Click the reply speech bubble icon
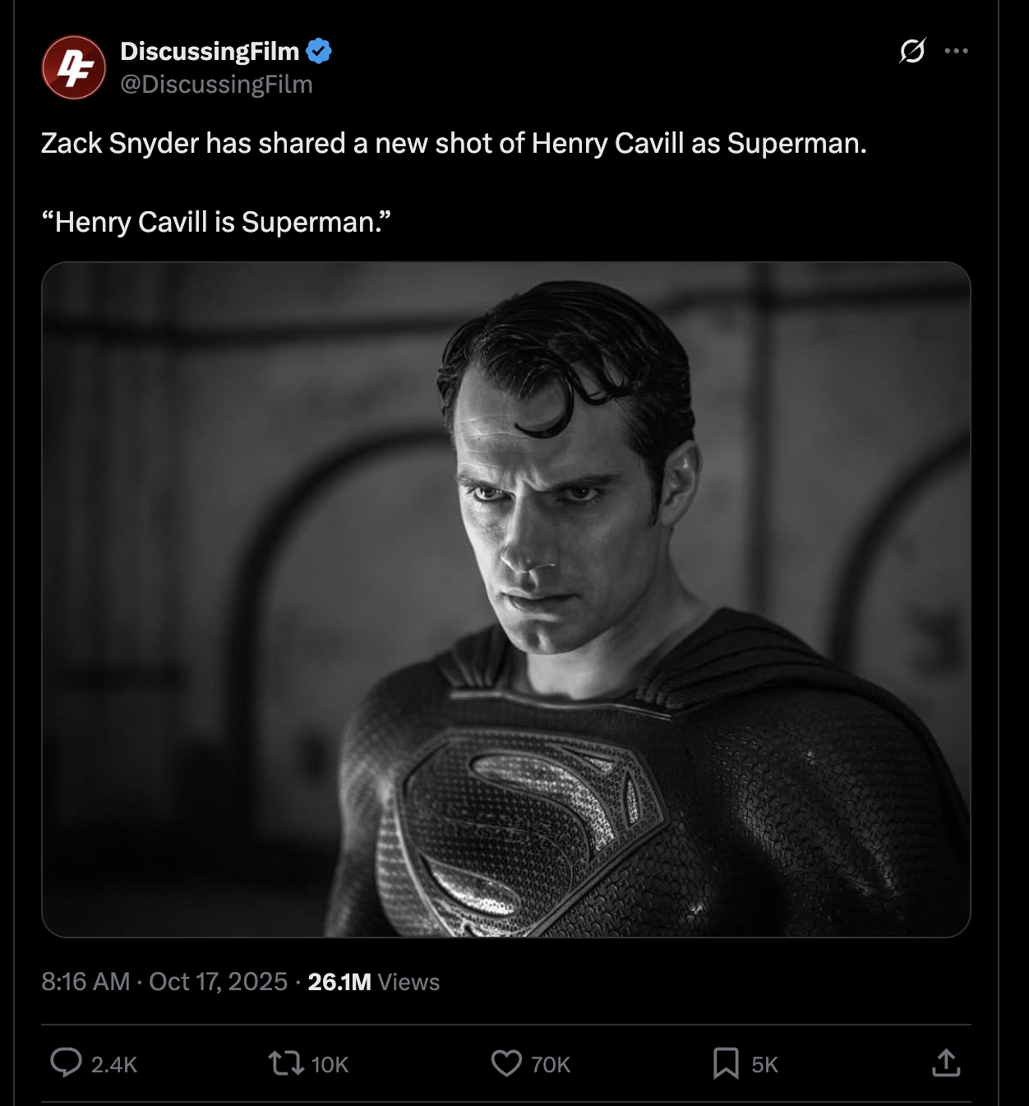Viewport: 1029px width, 1106px height. pyautogui.click(x=66, y=1062)
